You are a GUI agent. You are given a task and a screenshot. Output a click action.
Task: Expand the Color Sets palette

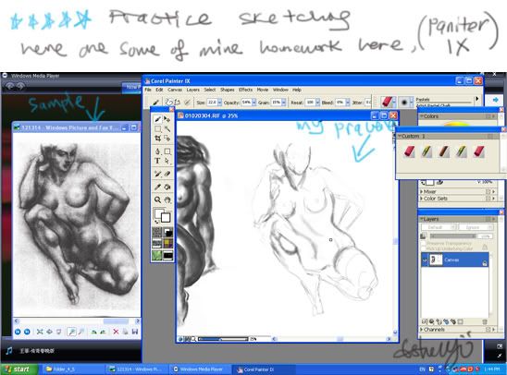point(422,199)
